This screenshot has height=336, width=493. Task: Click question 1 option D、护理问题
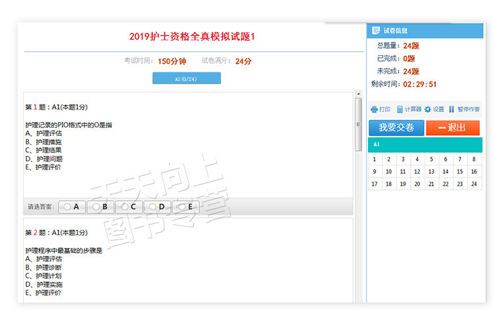click(x=44, y=159)
